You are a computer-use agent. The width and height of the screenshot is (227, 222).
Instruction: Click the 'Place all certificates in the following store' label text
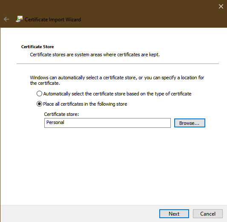click(85, 104)
